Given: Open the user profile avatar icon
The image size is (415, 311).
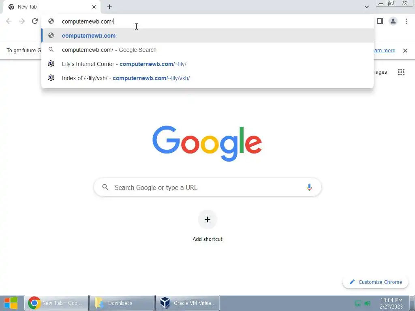Looking at the screenshot, I should coord(393,21).
